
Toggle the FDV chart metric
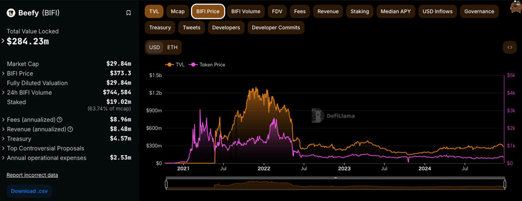(277, 11)
